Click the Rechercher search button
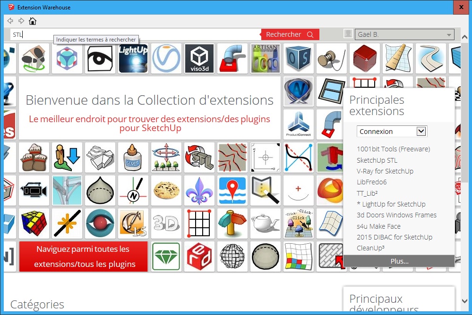 tap(290, 34)
